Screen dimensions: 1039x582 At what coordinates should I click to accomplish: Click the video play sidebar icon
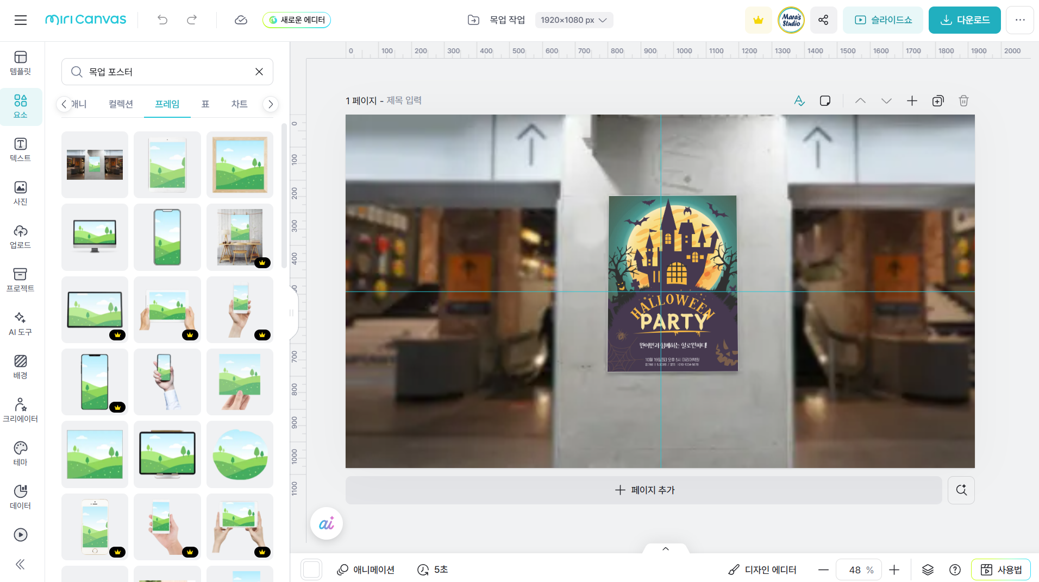pyautogui.click(x=21, y=535)
